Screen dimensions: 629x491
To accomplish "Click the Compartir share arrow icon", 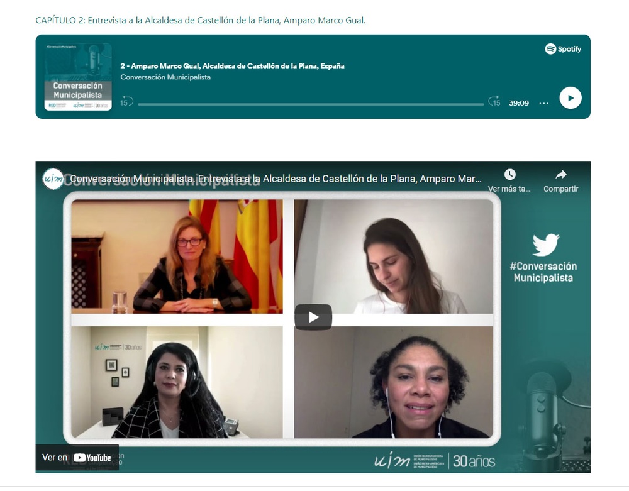I will tap(561, 175).
